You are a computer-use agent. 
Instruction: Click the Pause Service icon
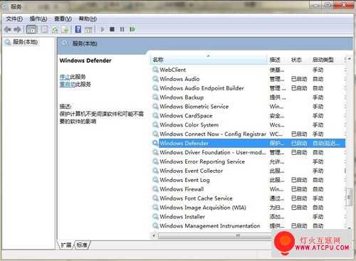[122, 29]
